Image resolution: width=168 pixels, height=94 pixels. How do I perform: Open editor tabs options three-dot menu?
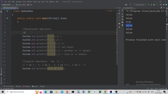(x=116, y=8)
